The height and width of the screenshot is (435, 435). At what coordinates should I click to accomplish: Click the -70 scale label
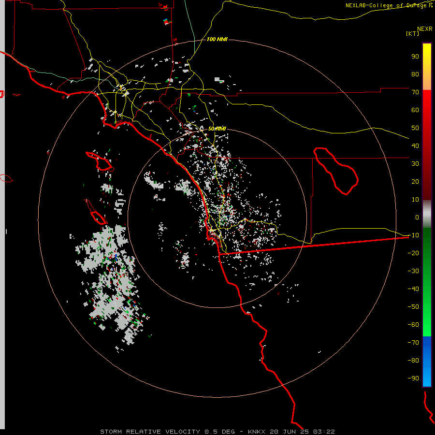click(x=413, y=343)
